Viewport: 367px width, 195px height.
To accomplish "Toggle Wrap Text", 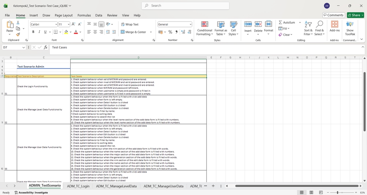I will coord(130,24).
